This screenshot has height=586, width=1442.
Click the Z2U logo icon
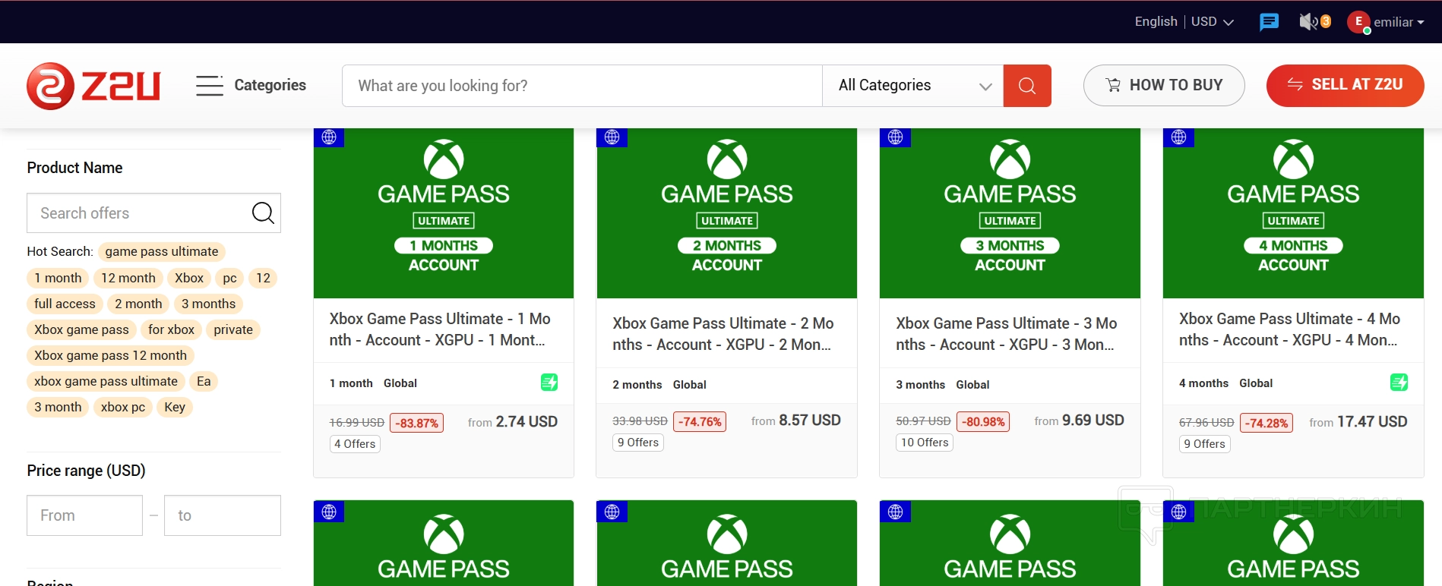pyautogui.click(x=51, y=86)
